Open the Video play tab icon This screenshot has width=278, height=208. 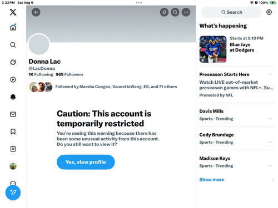pos(13,79)
